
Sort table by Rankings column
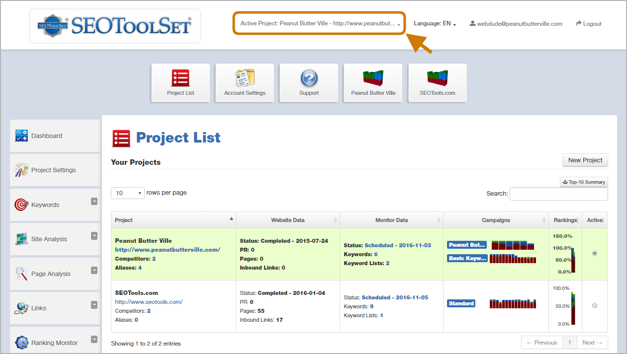pos(565,220)
